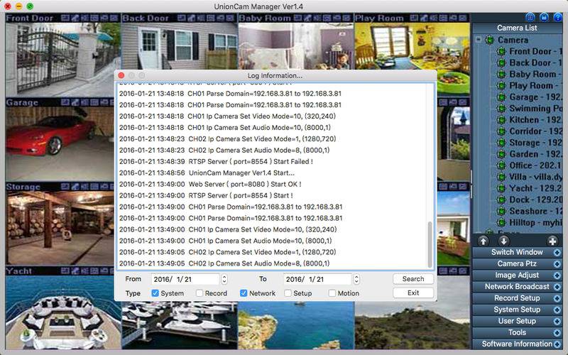Click the From date stepper arrows

point(224,279)
